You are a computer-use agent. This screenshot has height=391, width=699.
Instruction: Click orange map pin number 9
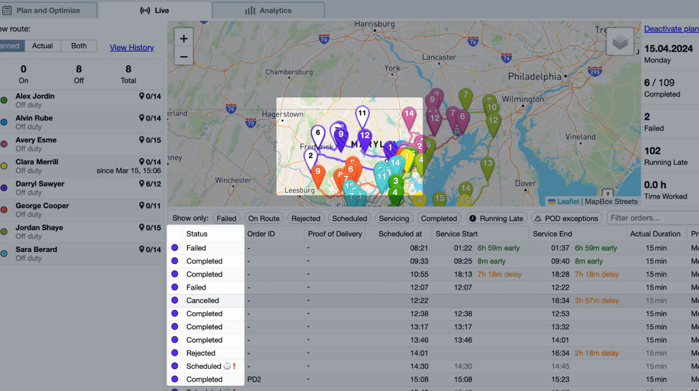point(318,173)
